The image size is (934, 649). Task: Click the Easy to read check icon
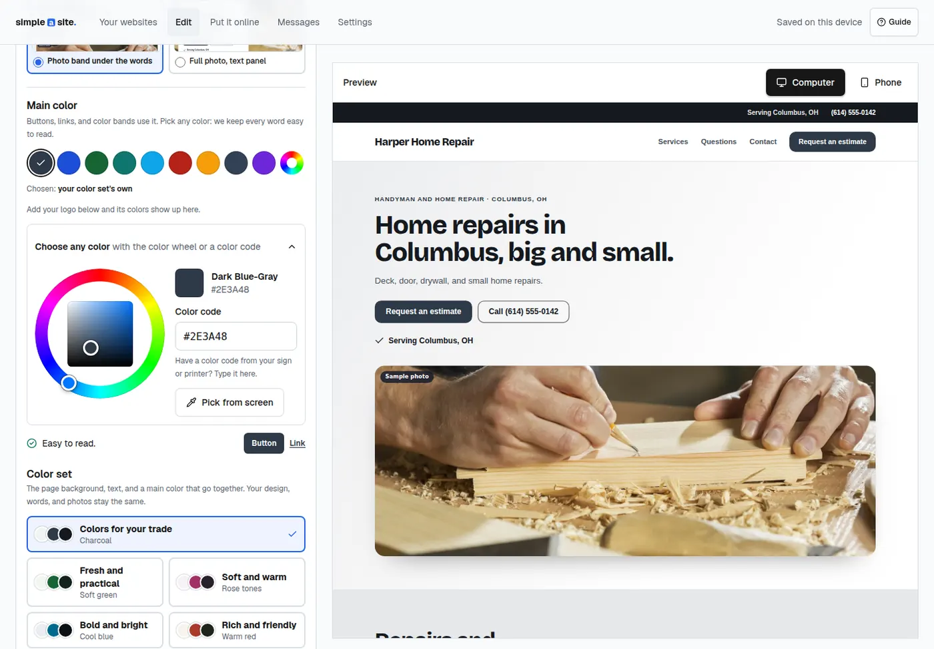[32, 443]
